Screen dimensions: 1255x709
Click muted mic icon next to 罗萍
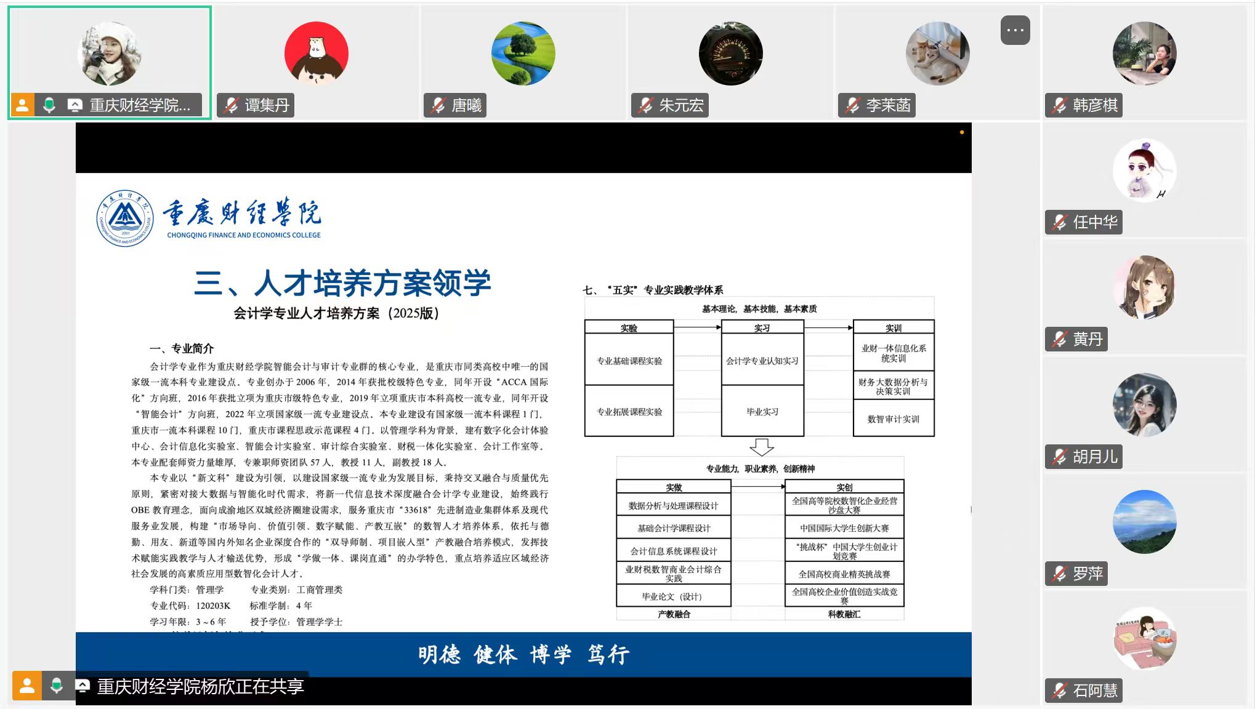pyautogui.click(x=1059, y=574)
